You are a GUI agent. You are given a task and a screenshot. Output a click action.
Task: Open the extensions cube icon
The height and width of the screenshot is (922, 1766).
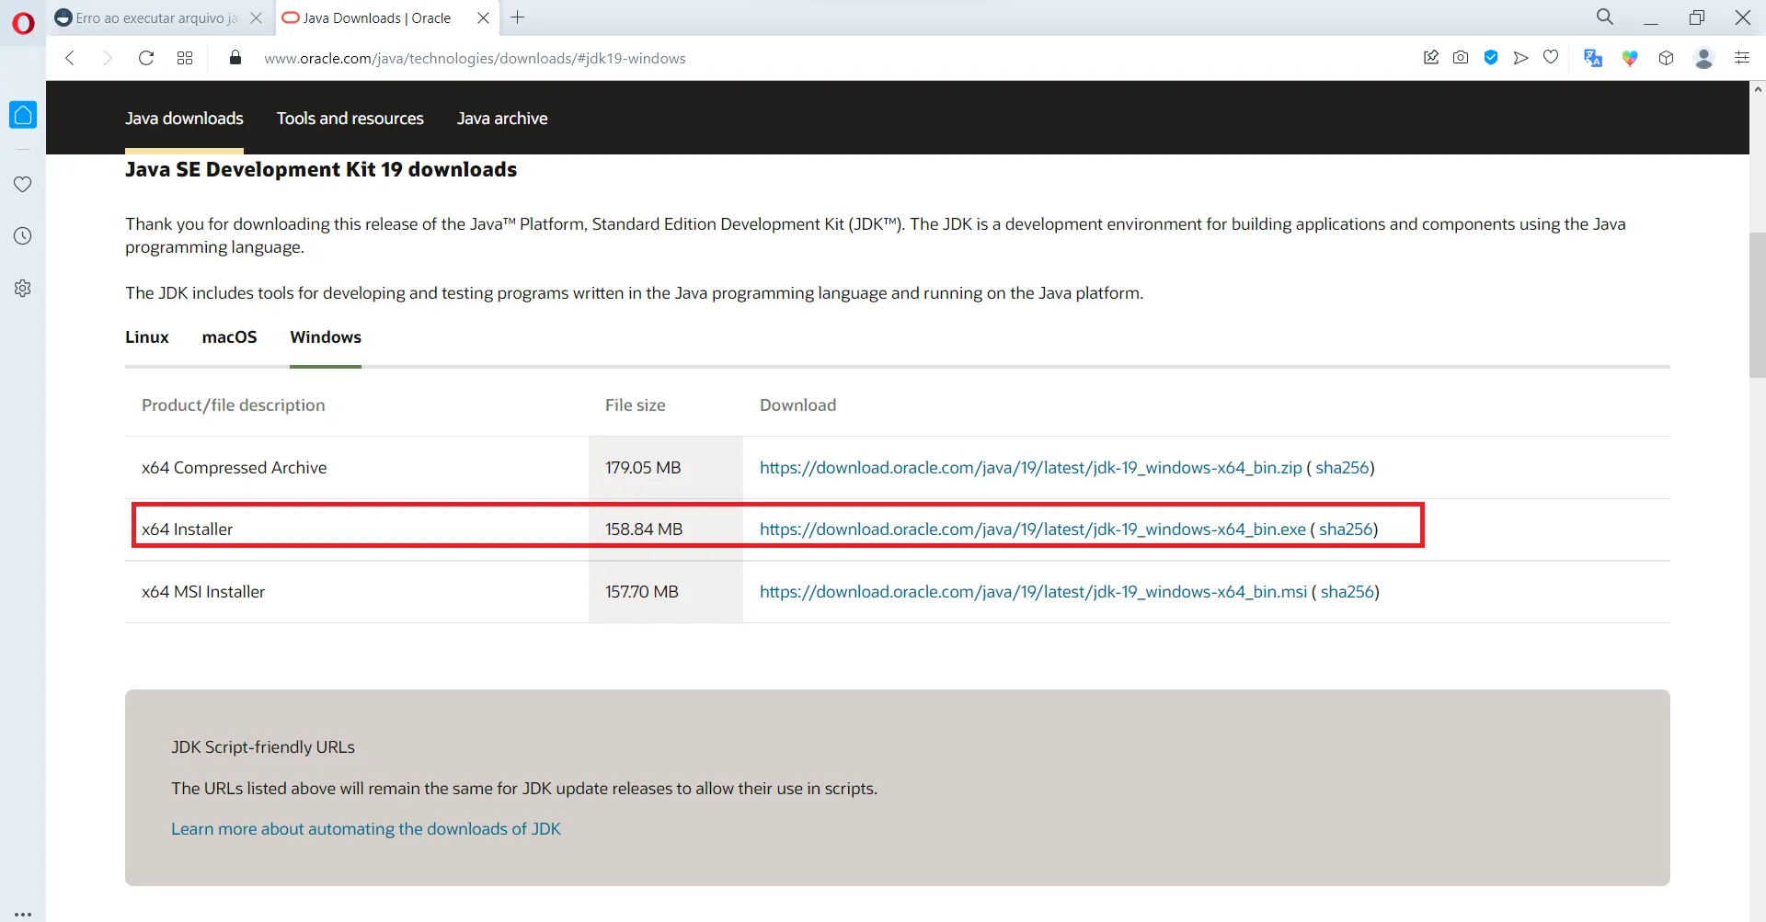pyautogui.click(x=1666, y=58)
